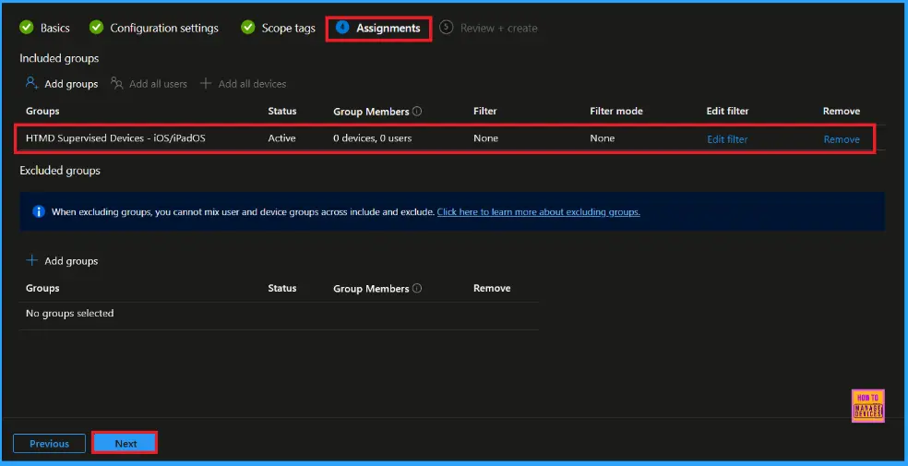This screenshot has height=466, width=908.
Task: Remove the HTMD Supervised Devices group
Action: (x=841, y=139)
